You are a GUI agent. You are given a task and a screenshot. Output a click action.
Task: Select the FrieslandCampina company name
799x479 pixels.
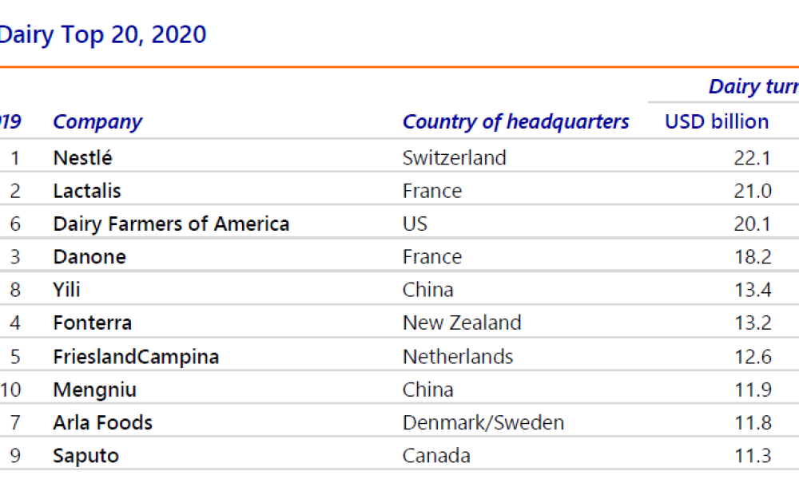136,356
